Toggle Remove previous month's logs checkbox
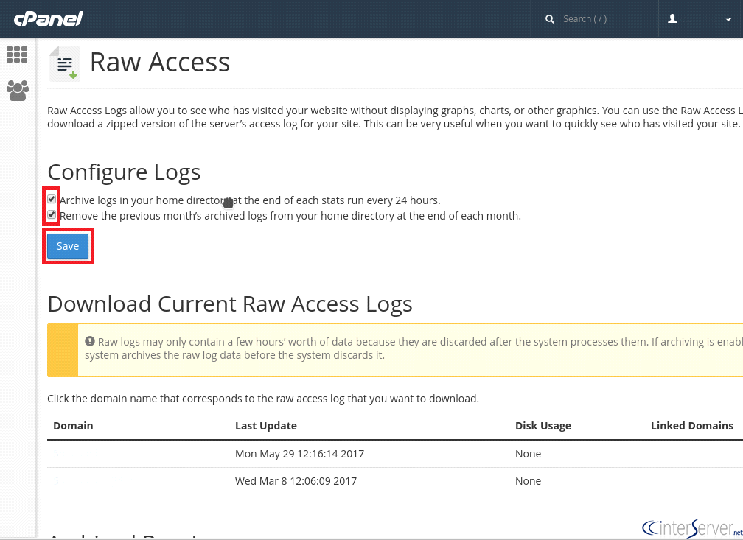 52,215
